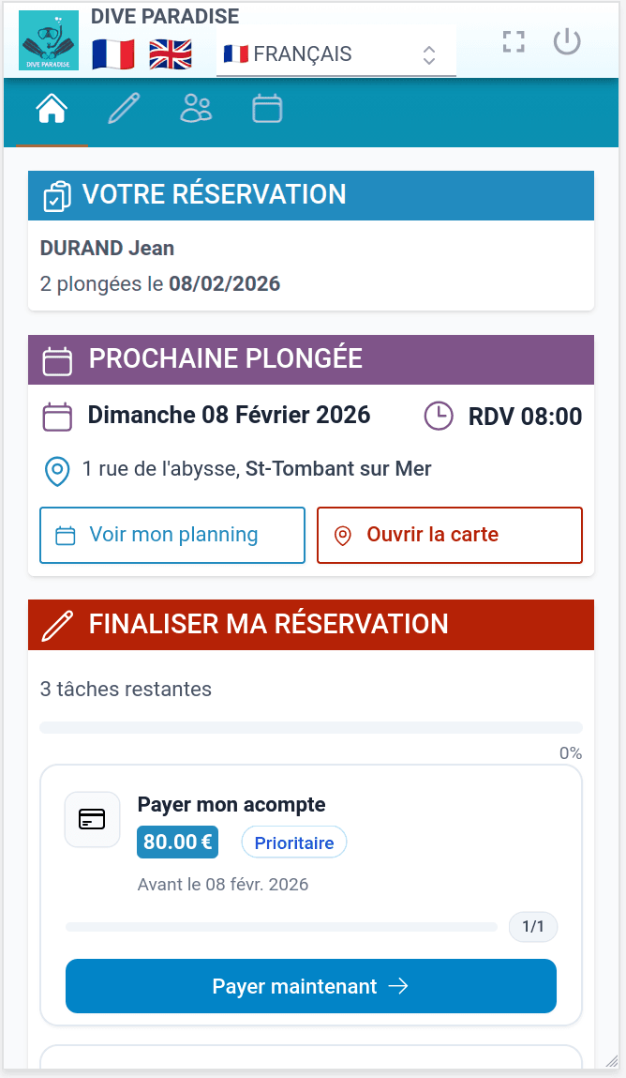This screenshot has width=626, height=1078.
Task: Open the Payer maintenant button
Action: pyautogui.click(x=310, y=986)
